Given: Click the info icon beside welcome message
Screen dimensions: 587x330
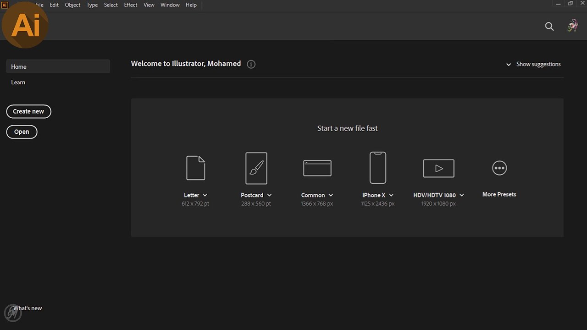Looking at the screenshot, I should click(251, 64).
